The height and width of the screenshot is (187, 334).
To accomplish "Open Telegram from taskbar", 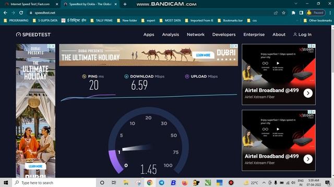I will [x=161, y=182].
